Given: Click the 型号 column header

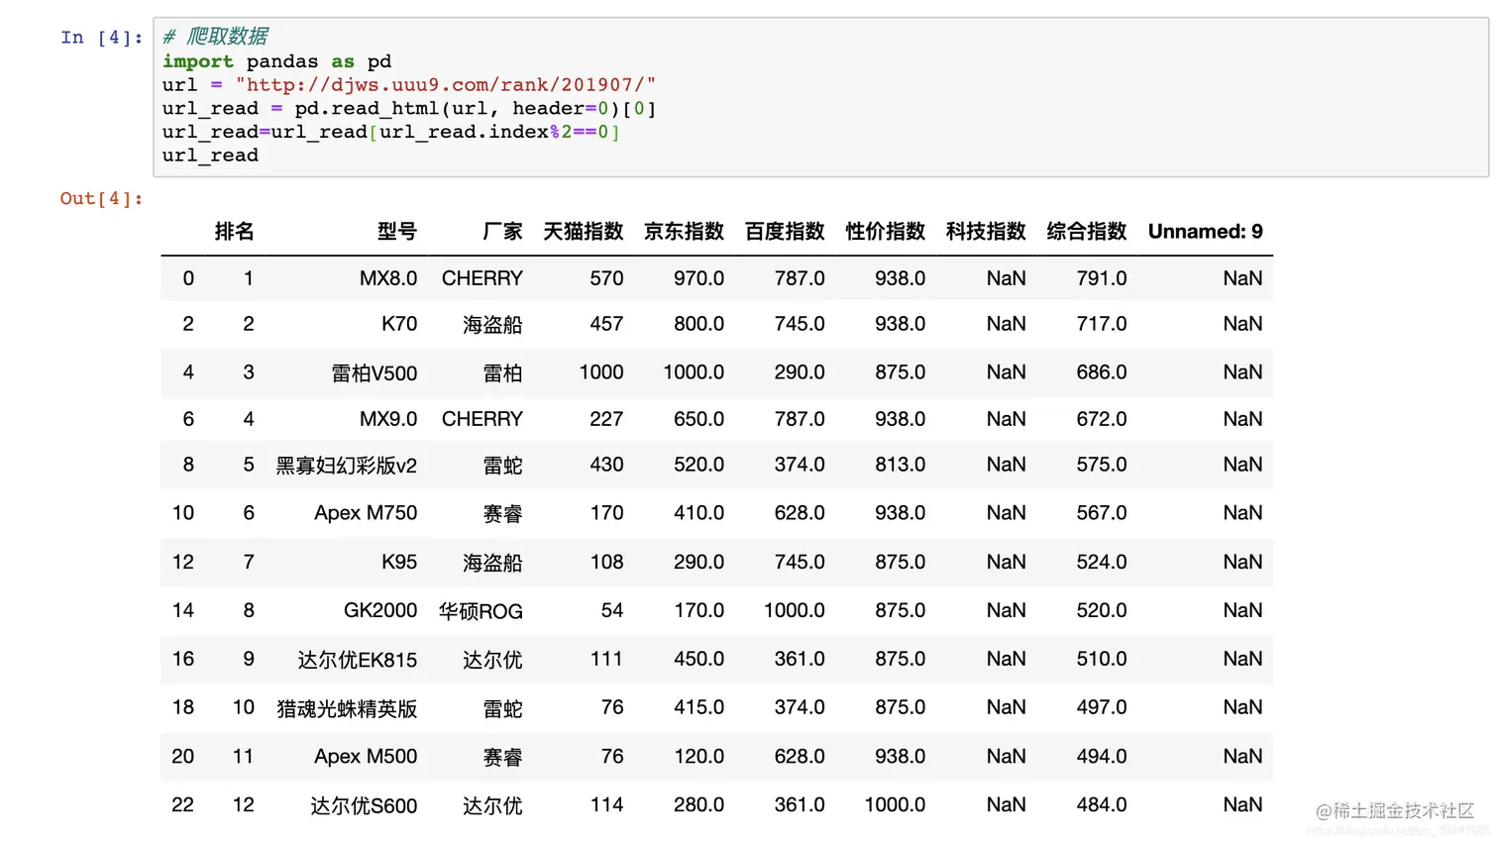Looking at the screenshot, I should tap(397, 232).
